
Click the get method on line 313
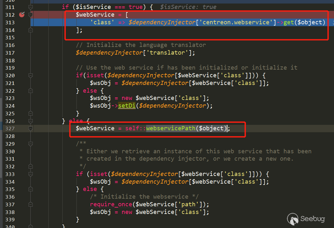pyautogui.click(x=289, y=22)
